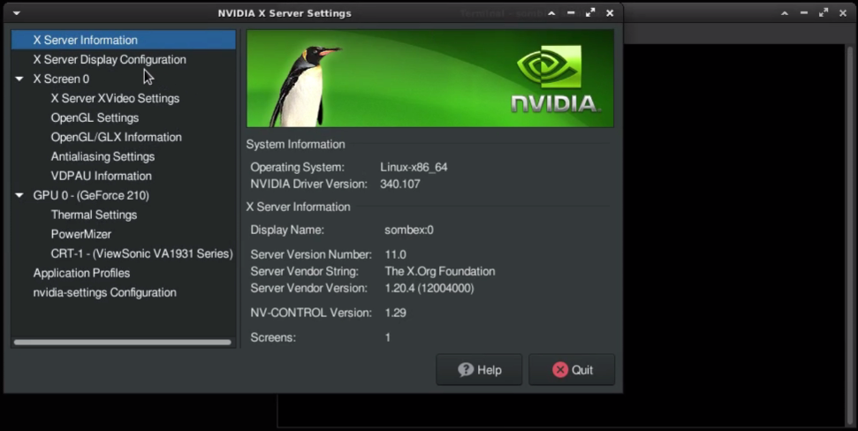Click the Server Version Number value 11.0
Screen dimensions: 858x431
coord(395,255)
